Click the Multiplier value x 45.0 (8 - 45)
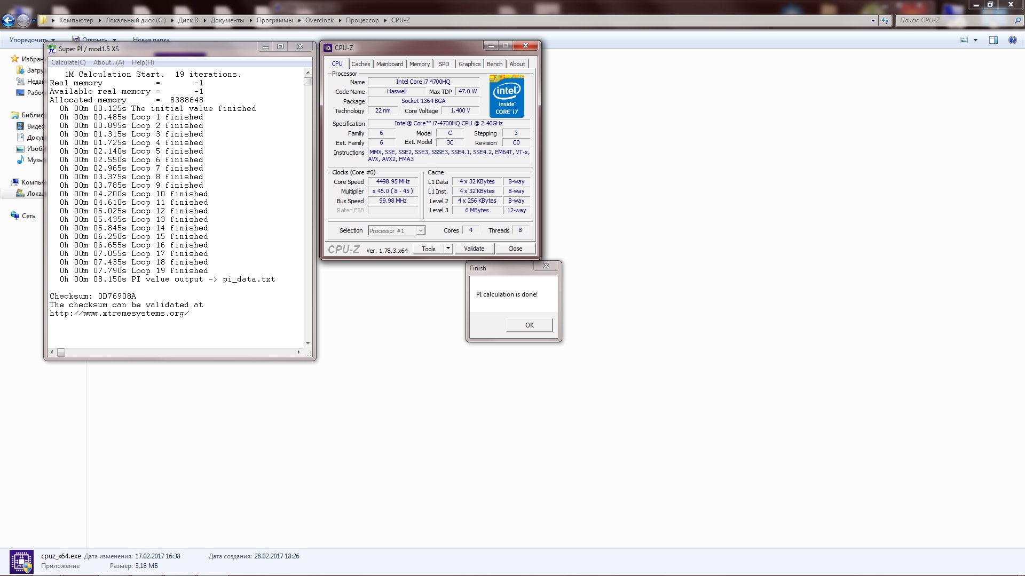The image size is (1025, 576). (393, 191)
